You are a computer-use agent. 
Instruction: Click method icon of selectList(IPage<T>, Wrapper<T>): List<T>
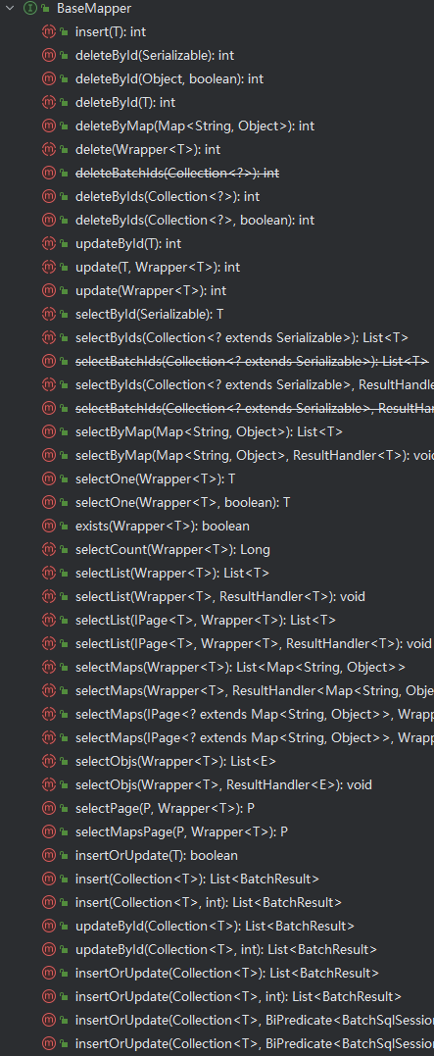click(48, 621)
